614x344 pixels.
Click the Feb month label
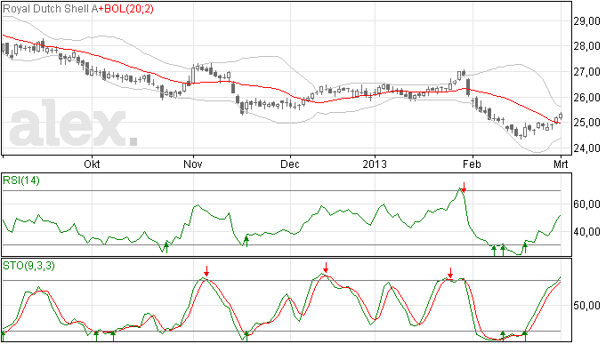click(472, 164)
